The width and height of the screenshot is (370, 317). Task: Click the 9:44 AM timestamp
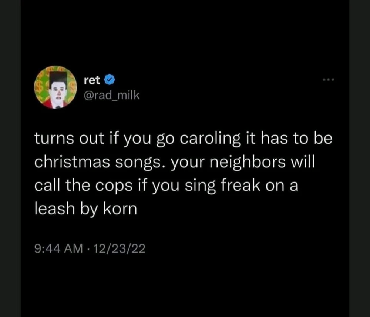(59, 248)
